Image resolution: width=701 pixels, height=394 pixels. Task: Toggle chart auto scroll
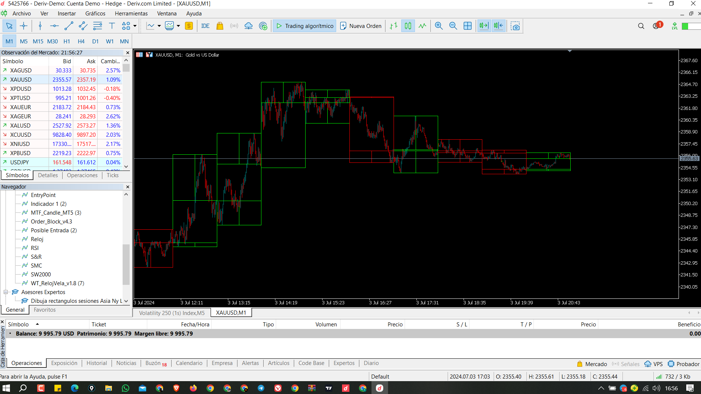(484, 26)
